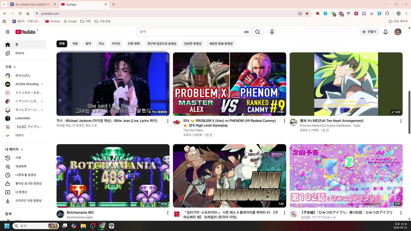The height and width of the screenshot is (231, 411).
Task: Open the Windows Start menu
Action: 7,226
